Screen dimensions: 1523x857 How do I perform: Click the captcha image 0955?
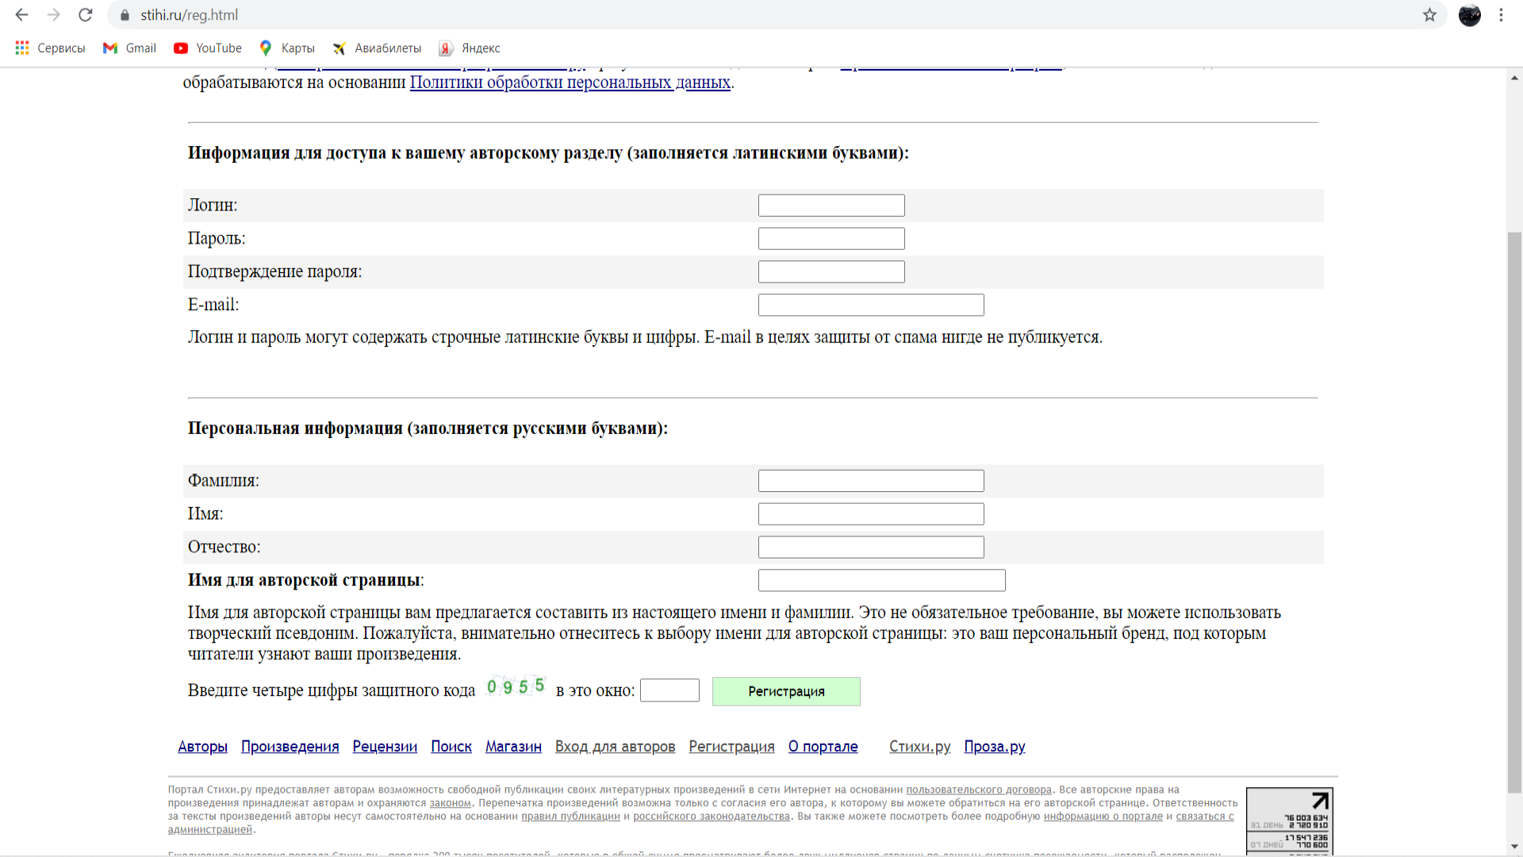tap(516, 686)
